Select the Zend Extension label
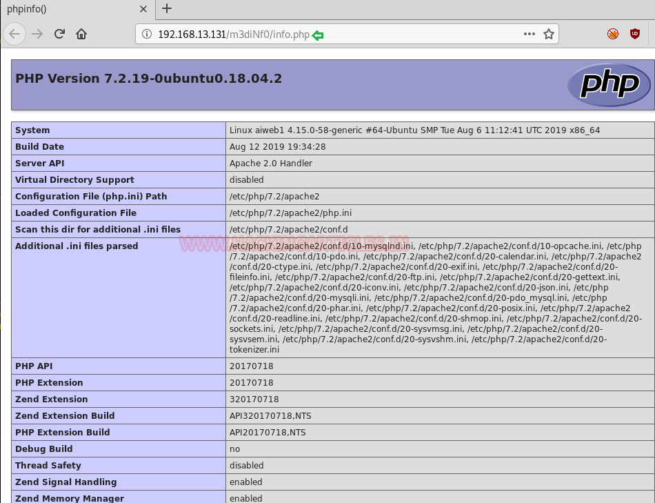The height and width of the screenshot is (503, 655). [52, 399]
